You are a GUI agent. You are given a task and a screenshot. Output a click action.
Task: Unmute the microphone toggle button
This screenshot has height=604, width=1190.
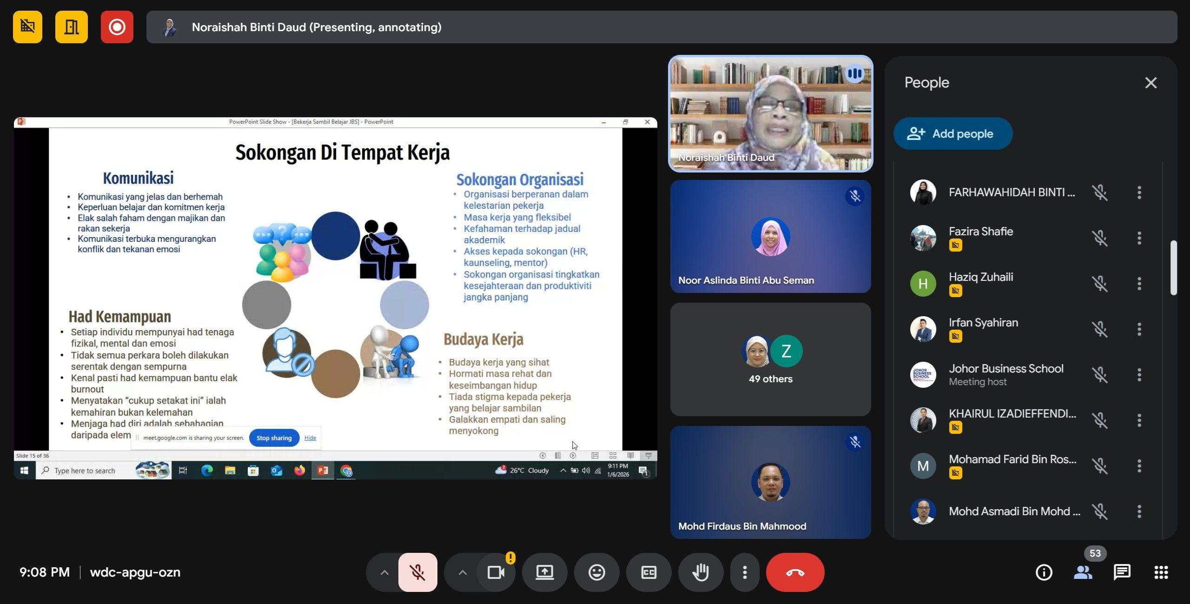coord(417,572)
